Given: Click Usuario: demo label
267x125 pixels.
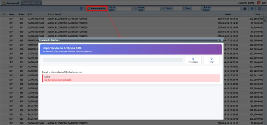Looking at the screenshot, I should (x=246, y=3).
